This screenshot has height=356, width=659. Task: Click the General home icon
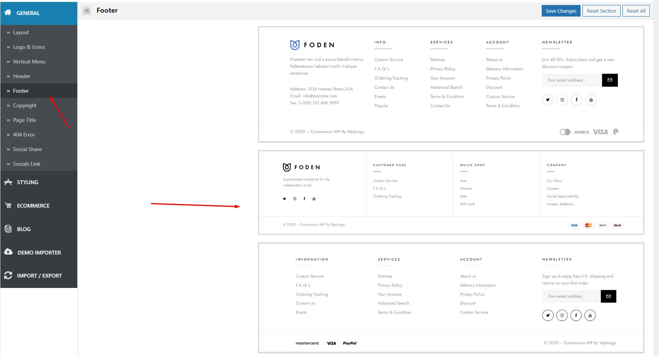[8, 13]
